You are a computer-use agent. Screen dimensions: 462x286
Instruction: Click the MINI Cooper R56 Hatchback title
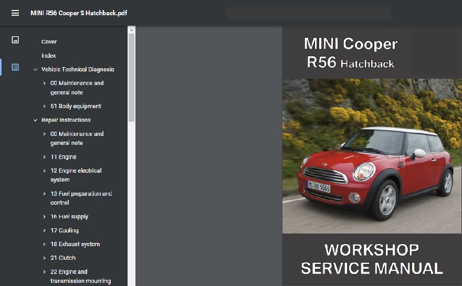pos(351,52)
